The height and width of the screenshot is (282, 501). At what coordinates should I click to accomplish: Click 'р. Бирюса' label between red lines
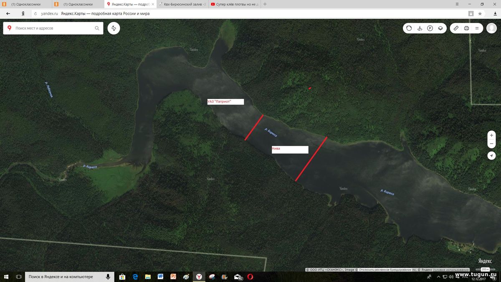click(271, 132)
